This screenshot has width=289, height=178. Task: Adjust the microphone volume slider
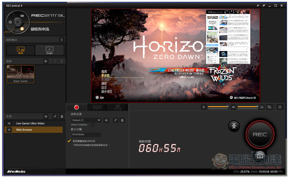click(x=218, y=107)
